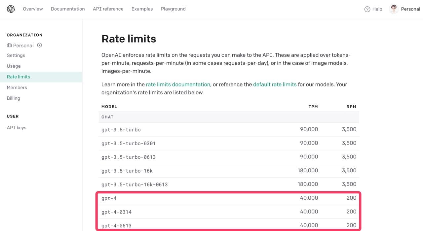The image size is (423, 231).
Task: Click the Personal organization name in sidebar
Action: pyautogui.click(x=23, y=46)
